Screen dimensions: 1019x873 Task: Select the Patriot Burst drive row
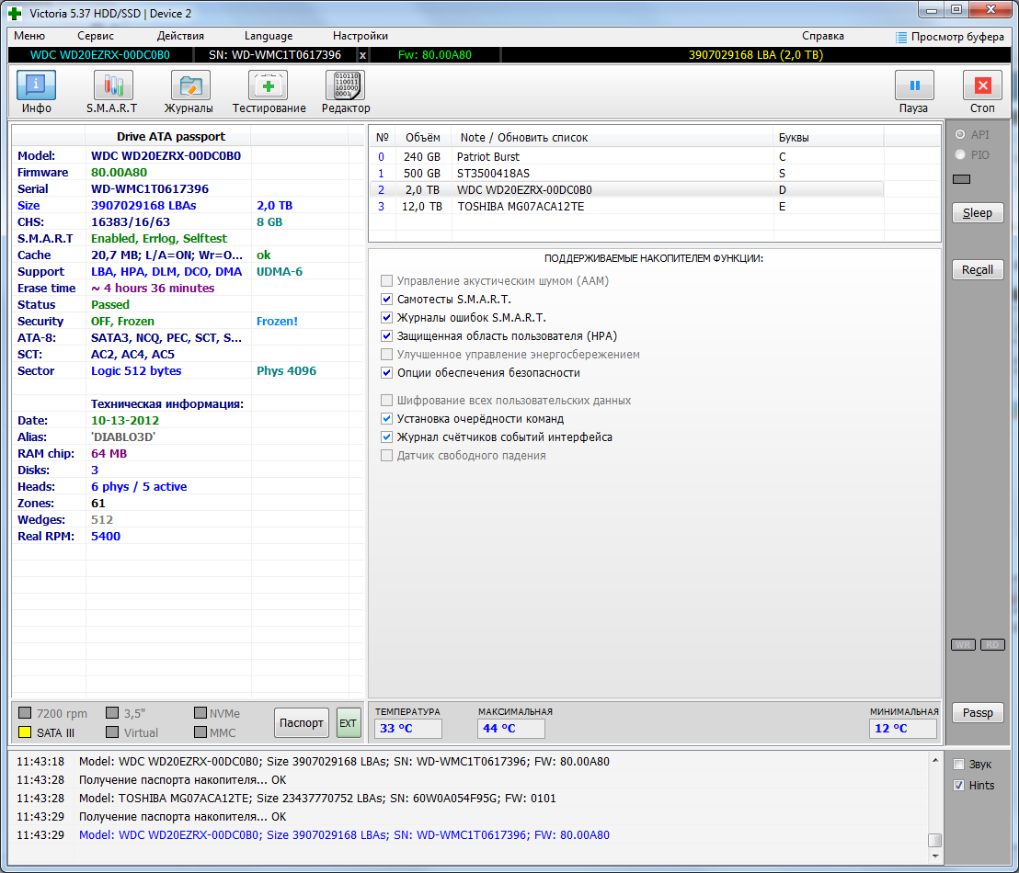pyautogui.click(x=626, y=156)
